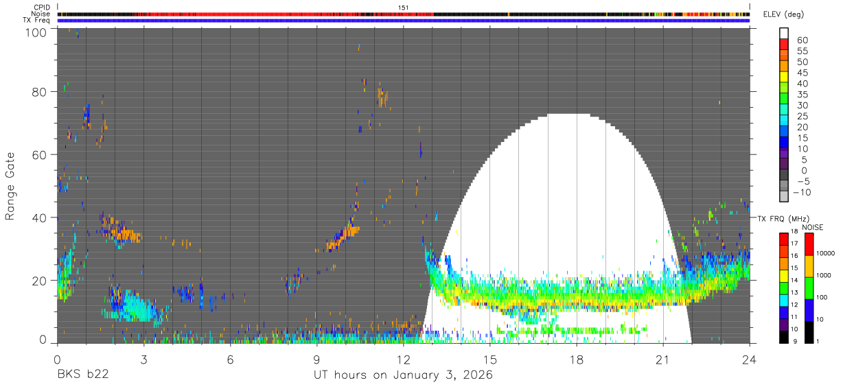Click the y-axis tick label '100'

[x=37, y=32]
